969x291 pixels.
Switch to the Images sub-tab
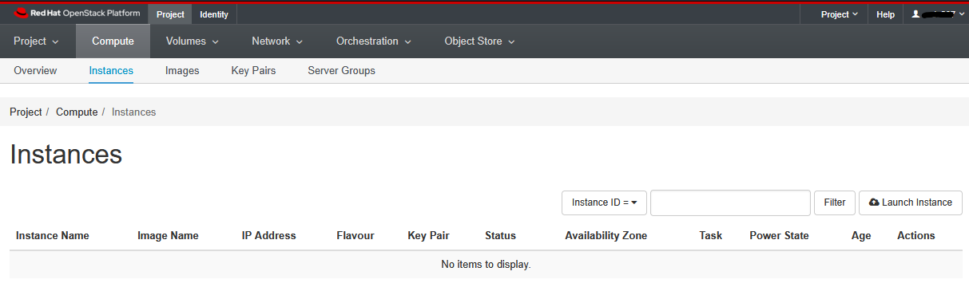pyautogui.click(x=182, y=70)
